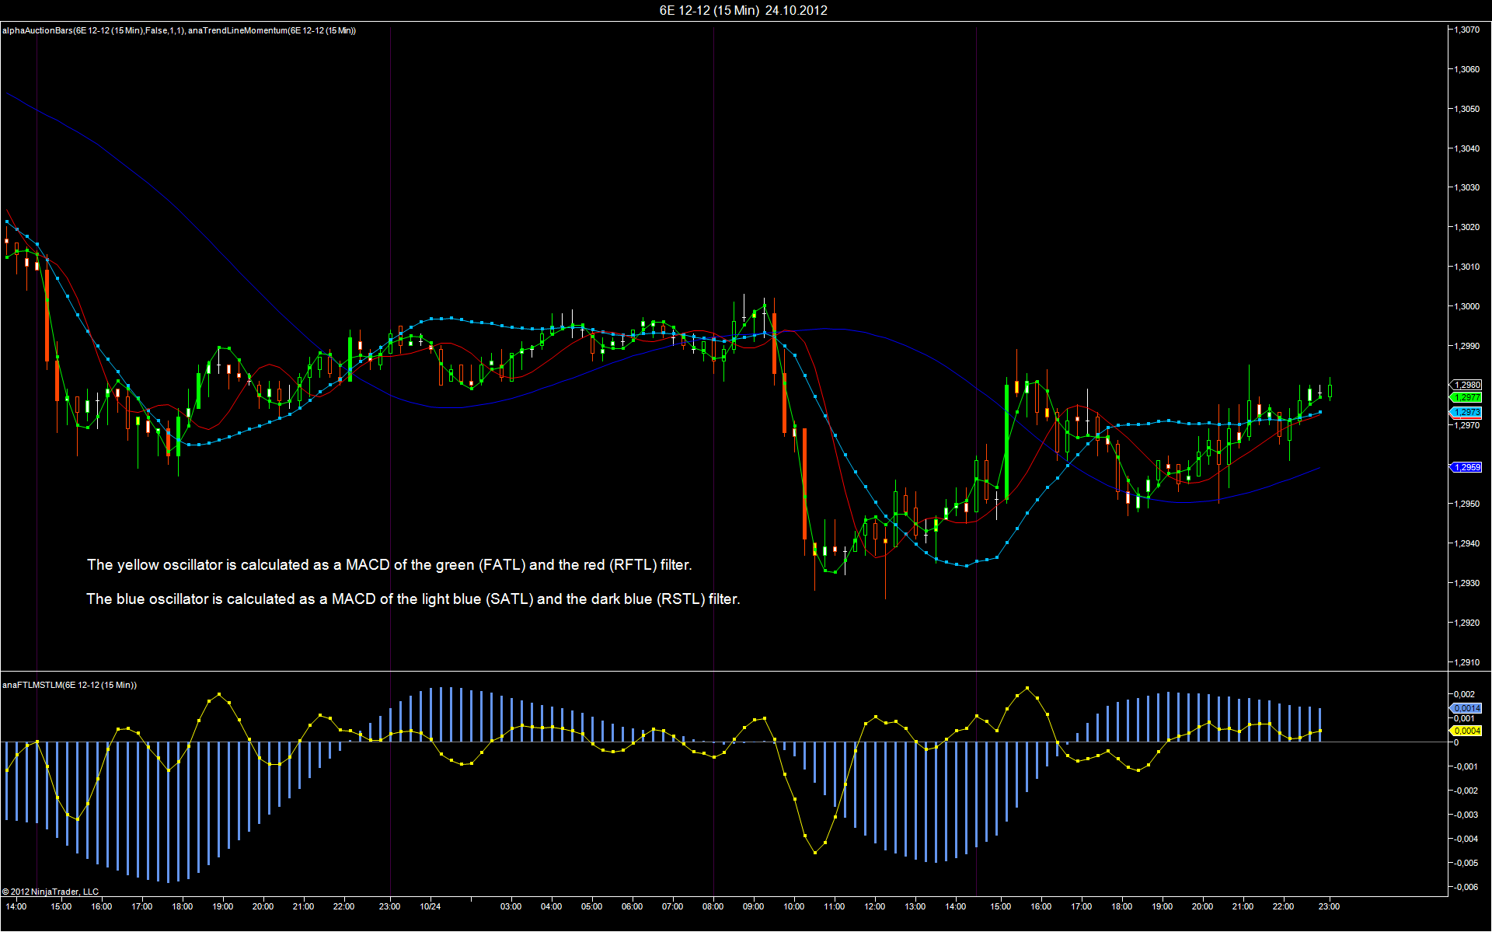Click the 10/24 date label on time axis
1492x932 pixels.
tap(431, 906)
